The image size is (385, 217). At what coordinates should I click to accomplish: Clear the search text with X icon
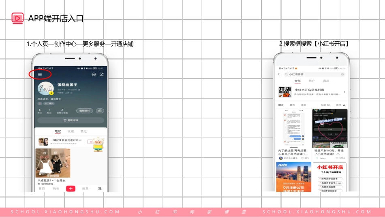coord(342,74)
